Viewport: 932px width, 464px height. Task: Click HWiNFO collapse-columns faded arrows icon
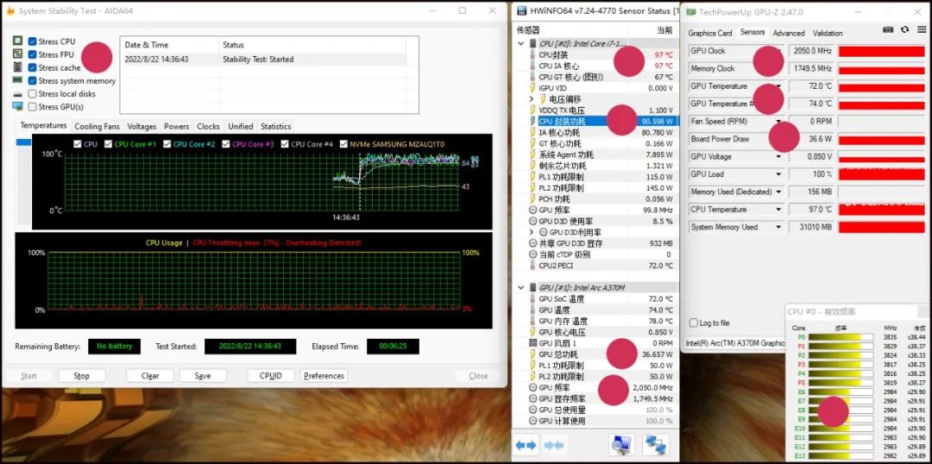(554, 444)
